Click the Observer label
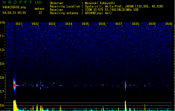The height and width of the screenshot is (111, 175). [x=56, y=3]
